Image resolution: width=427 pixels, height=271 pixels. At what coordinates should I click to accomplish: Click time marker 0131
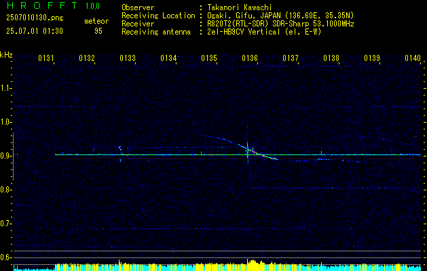pos(46,58)
